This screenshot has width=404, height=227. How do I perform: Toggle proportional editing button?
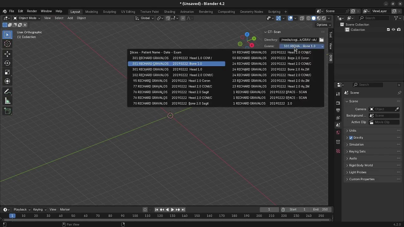[183, 18]
